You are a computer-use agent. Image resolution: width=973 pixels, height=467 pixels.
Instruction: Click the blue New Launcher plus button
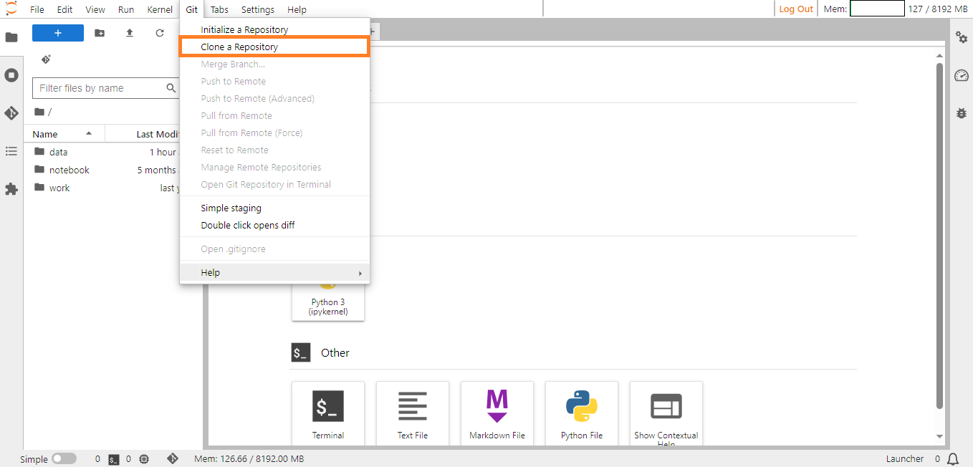(x=58, y=33)
